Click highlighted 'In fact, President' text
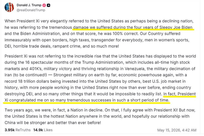This screenshot has width=204, height=136. coord(180,94)
